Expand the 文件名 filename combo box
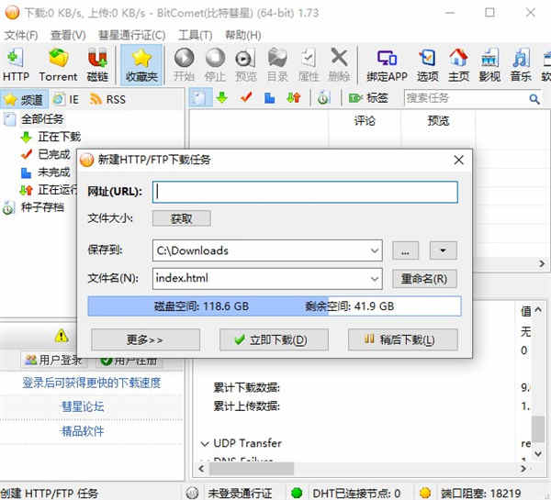Image resolution: width=551 pixels, height=500 pixels. pyautogui.click(x=373, y=279)
